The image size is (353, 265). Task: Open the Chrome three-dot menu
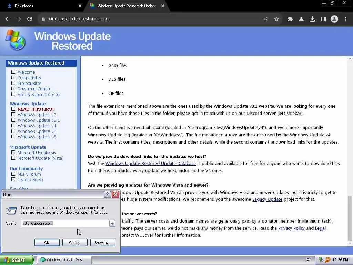click(x=345, y=19)
